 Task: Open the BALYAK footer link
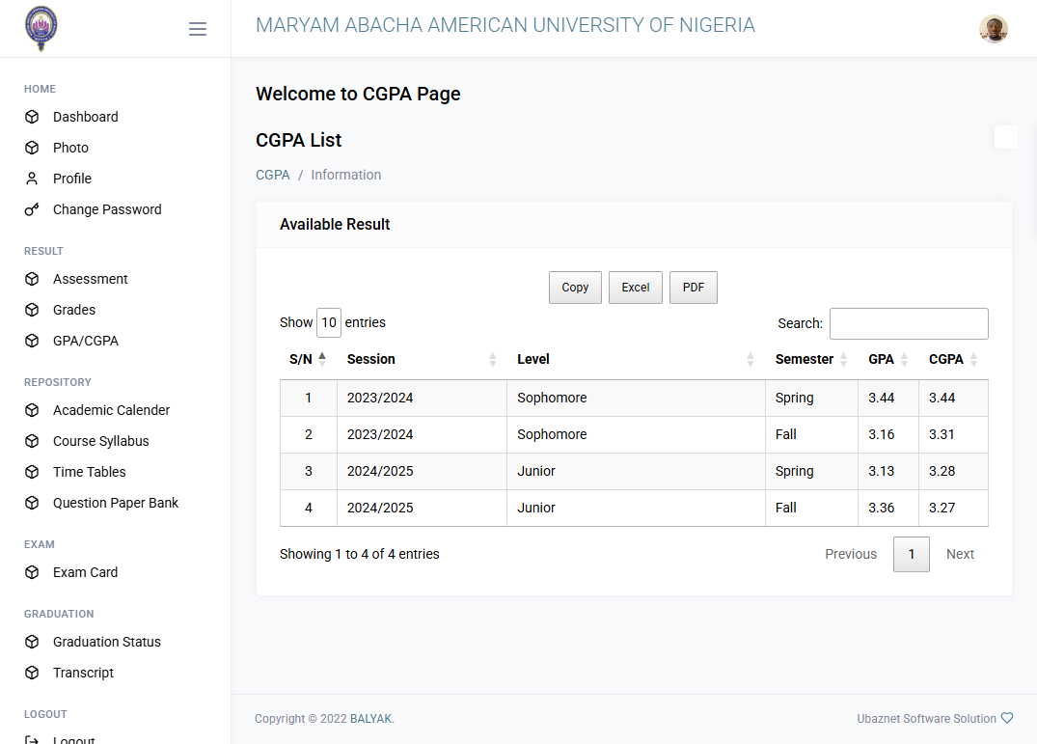click(x=371, y=718)
